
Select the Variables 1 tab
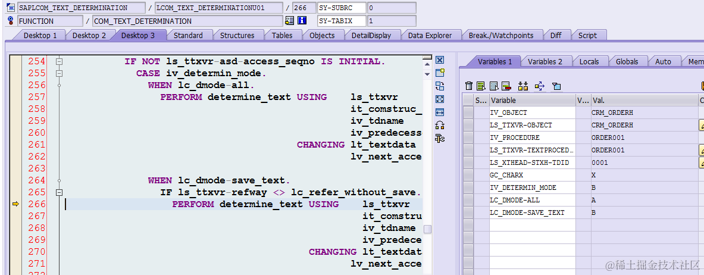(495, 61)
